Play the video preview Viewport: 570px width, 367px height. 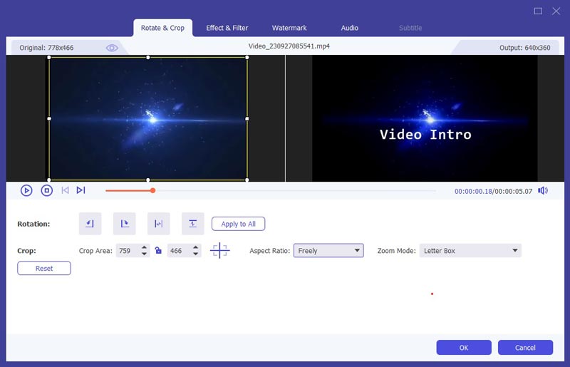(26, 190)
